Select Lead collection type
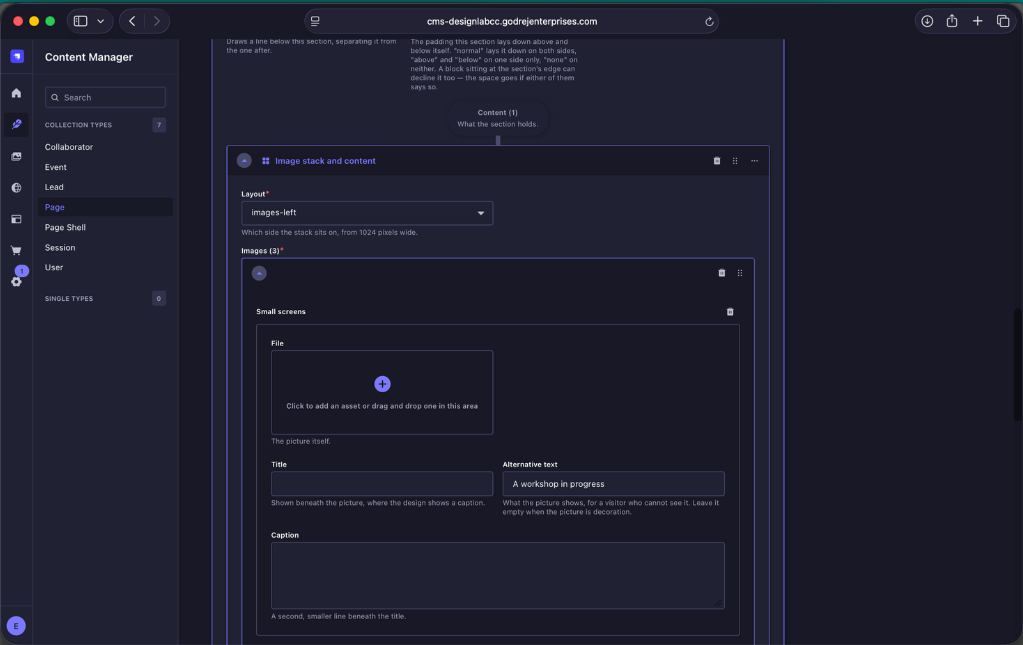 [54, 187]
